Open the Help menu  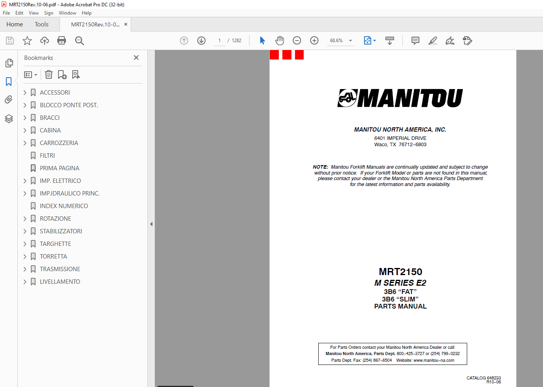[x=86, y=13]
